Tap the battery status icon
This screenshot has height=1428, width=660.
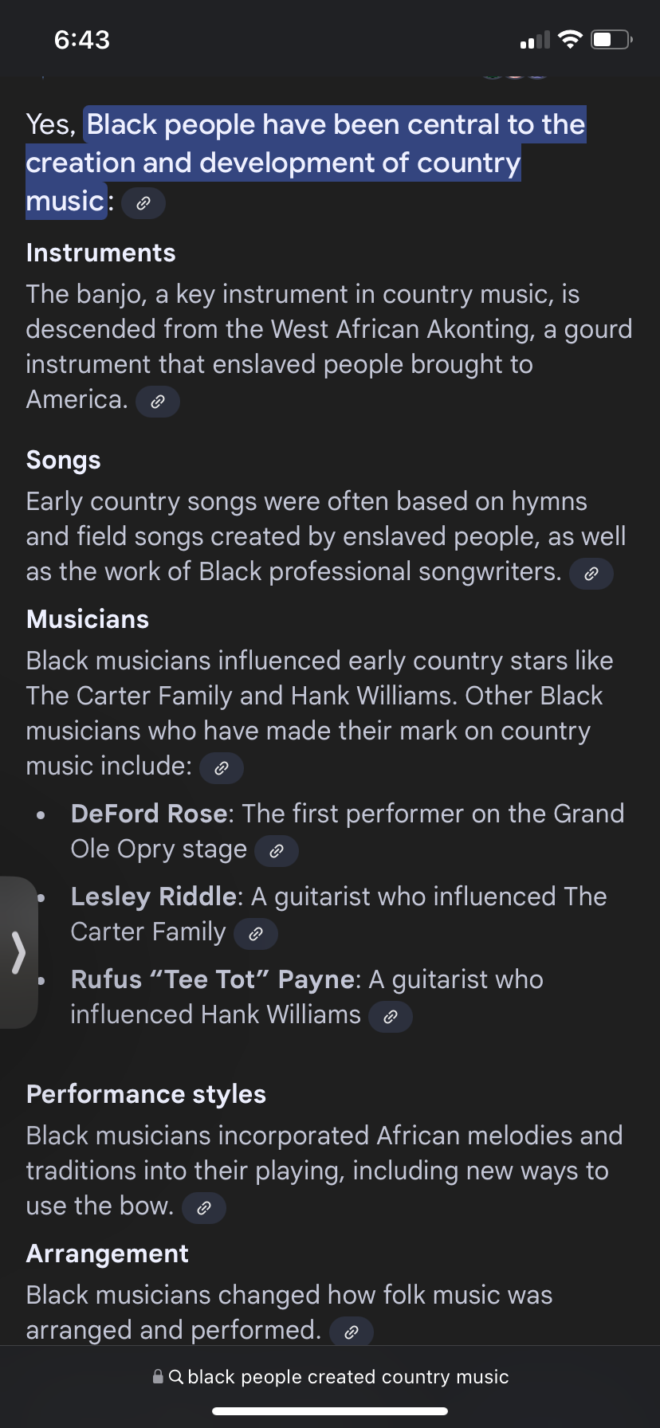(611, 39)
